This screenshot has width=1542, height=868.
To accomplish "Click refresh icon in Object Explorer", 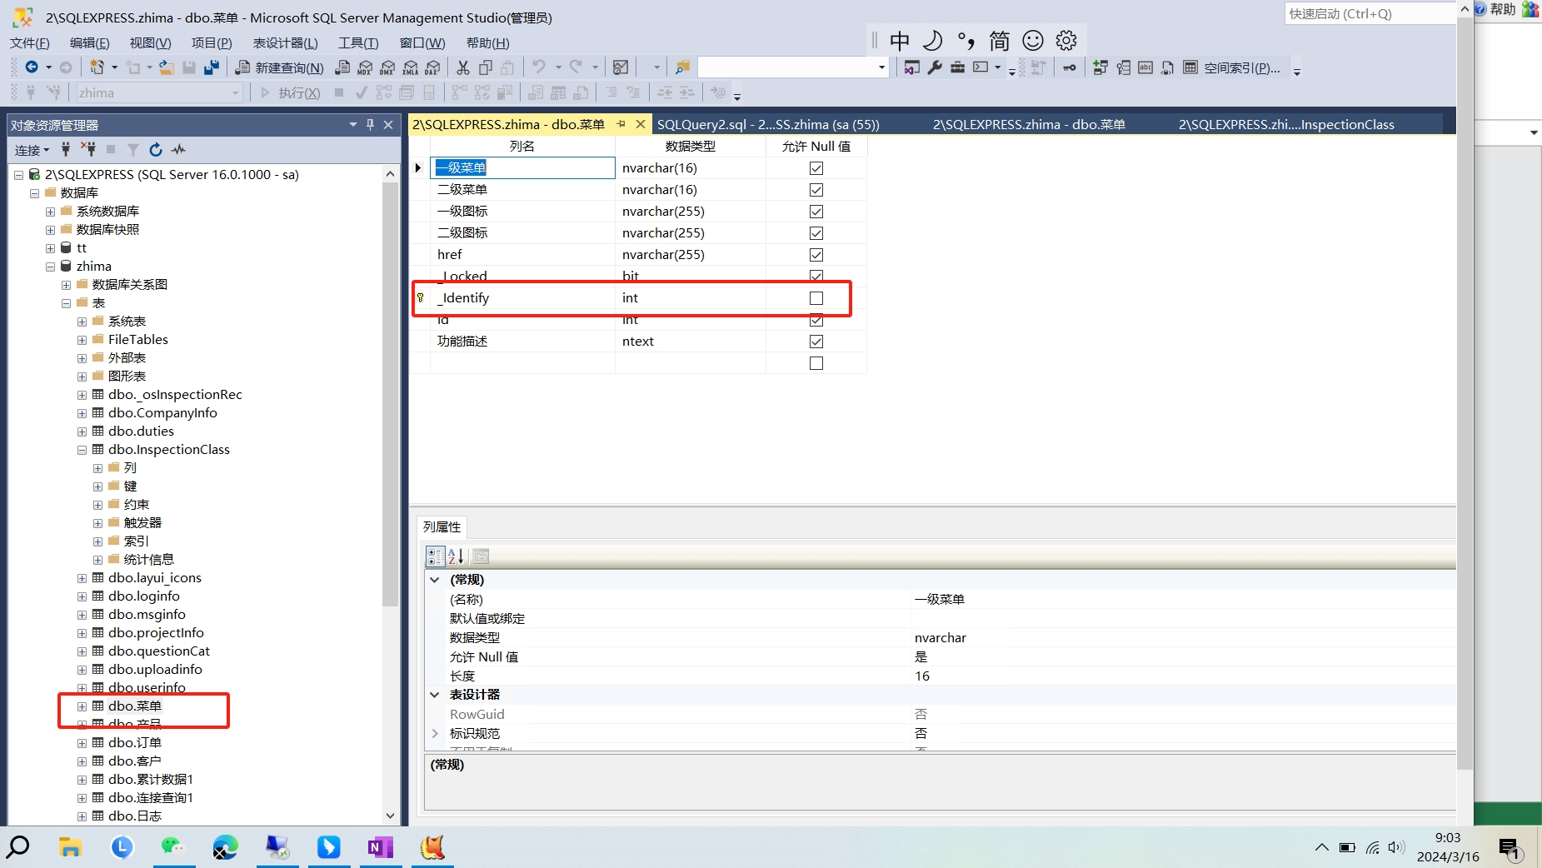I will [x=156, y=150].
